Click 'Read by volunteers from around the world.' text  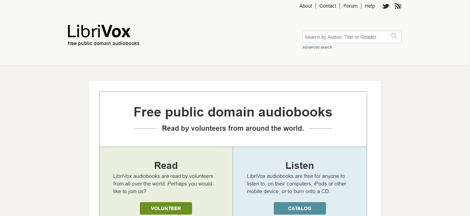click(x=233, y=128)
